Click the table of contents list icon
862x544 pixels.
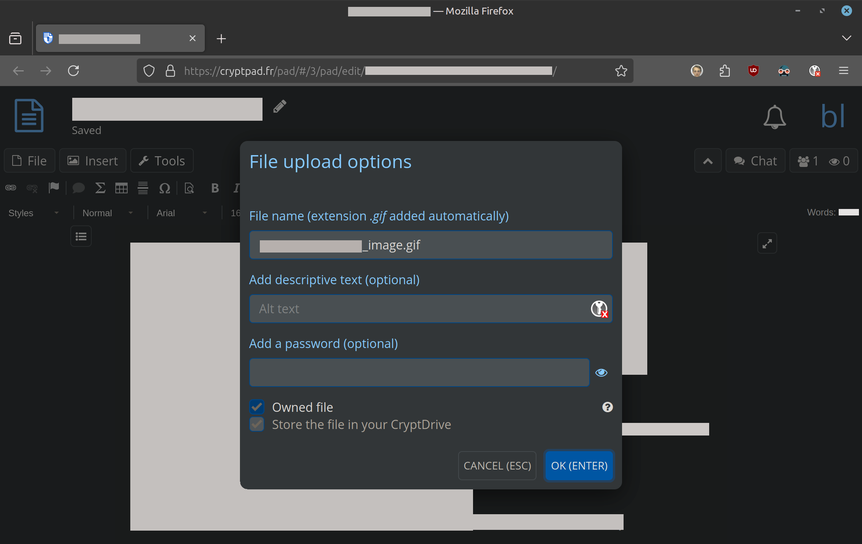pos(81,236)
